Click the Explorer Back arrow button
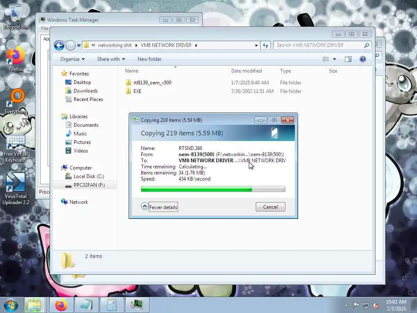 click(59, 46)
